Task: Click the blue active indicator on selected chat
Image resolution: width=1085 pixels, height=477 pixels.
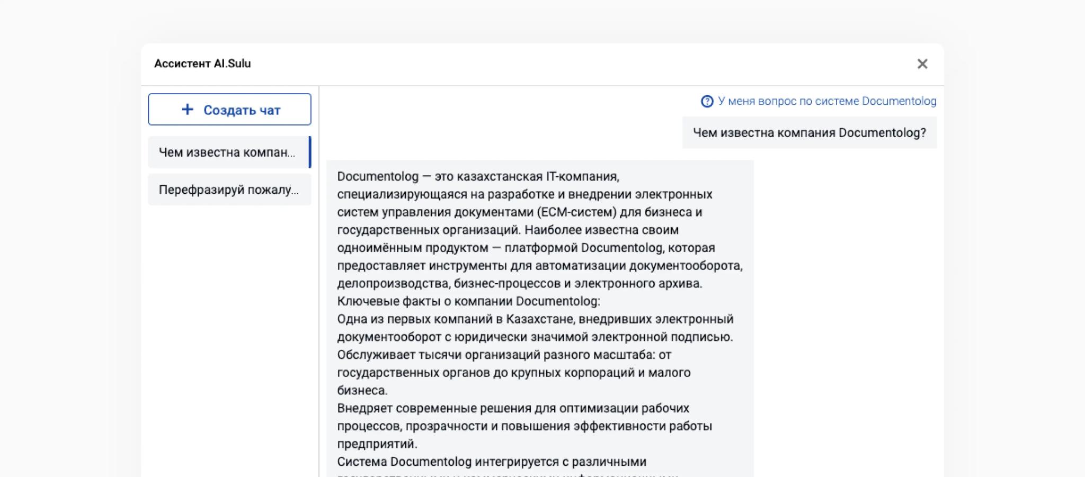Action: (x=310, y=152)
